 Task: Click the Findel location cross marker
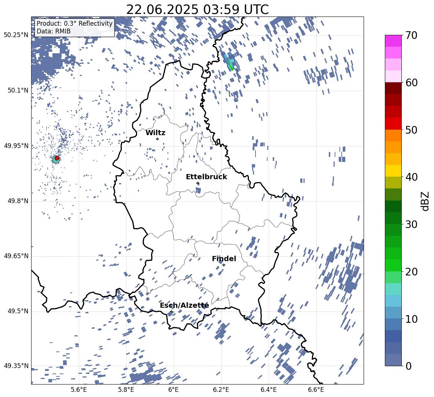[x=224, y=265]
